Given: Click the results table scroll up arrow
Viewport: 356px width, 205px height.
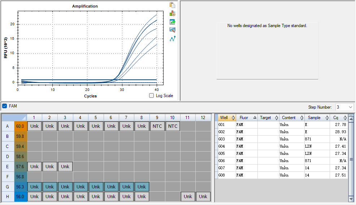Looking at the screenshot, I should 351,118.
